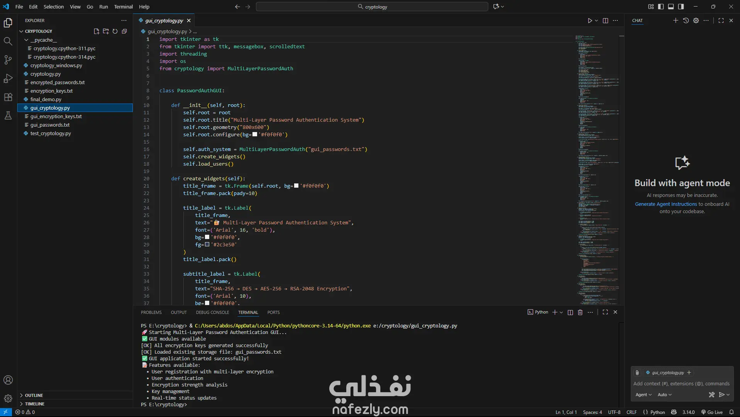Open chat settings gear
The image size is (740, 417).
696,20
